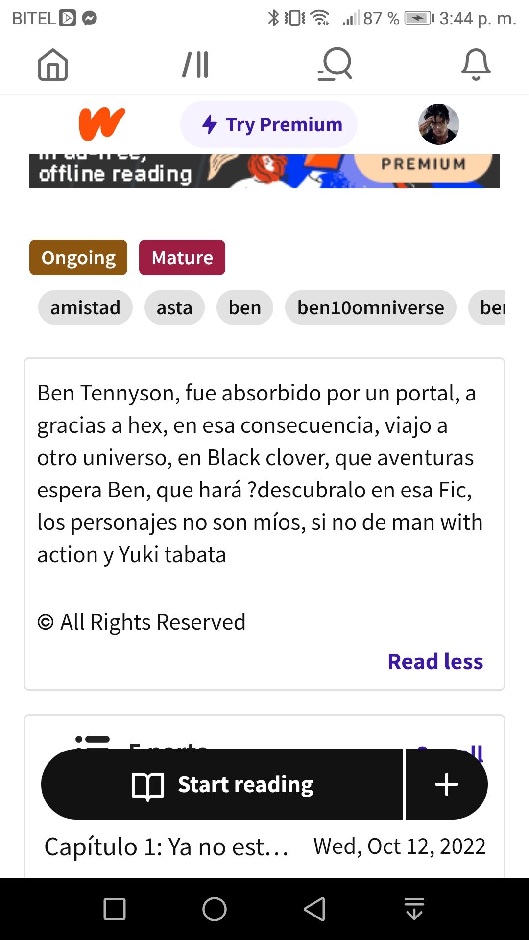Click Try Premium button
The height and width of the screenshot is (940, 529).
[x=269, y=124]
